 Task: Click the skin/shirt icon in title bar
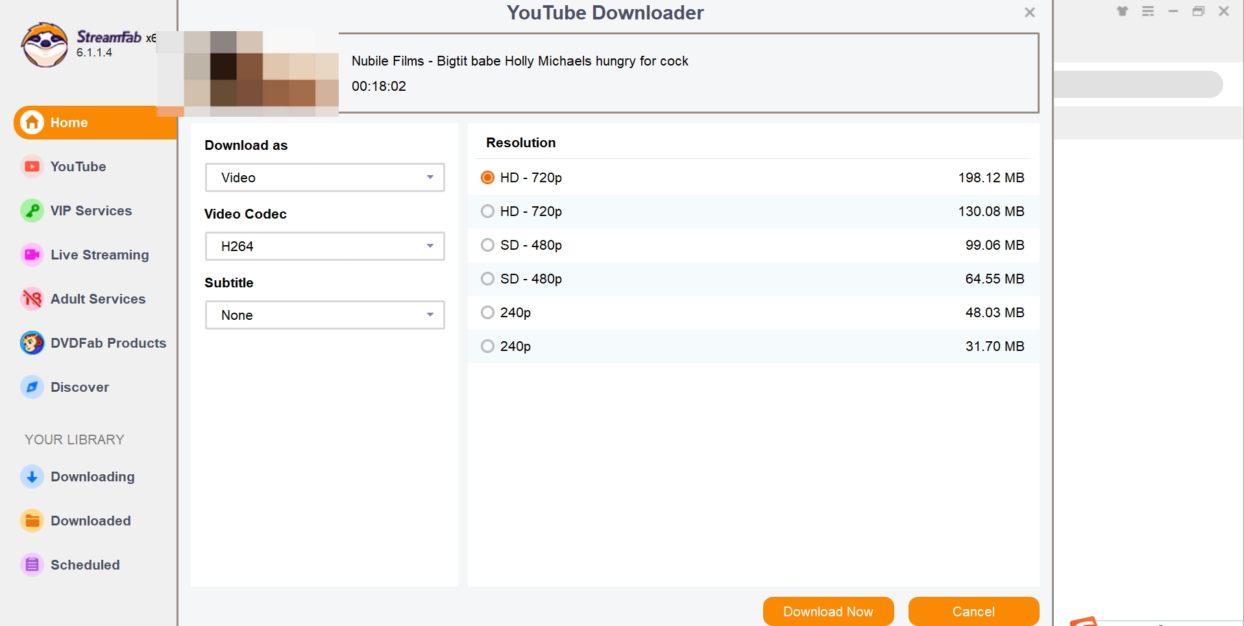[x=1122, y=11]
